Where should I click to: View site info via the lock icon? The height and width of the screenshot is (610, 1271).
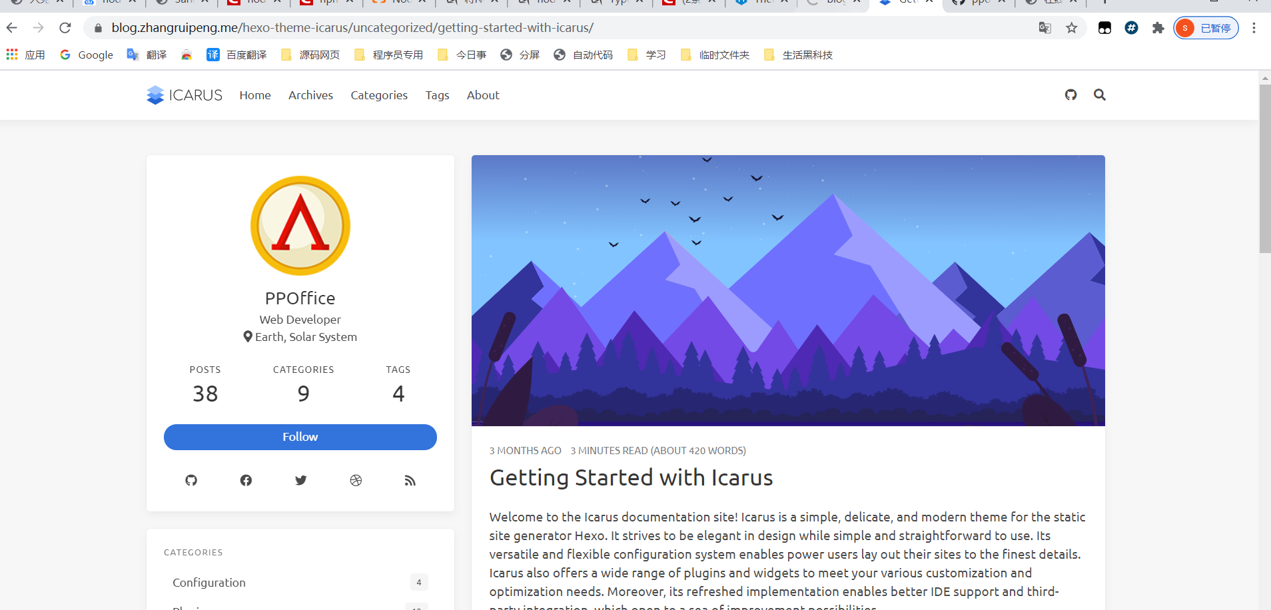98,28
